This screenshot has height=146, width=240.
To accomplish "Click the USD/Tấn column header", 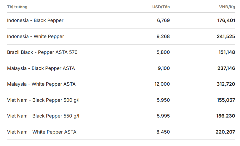I will 161,7.
